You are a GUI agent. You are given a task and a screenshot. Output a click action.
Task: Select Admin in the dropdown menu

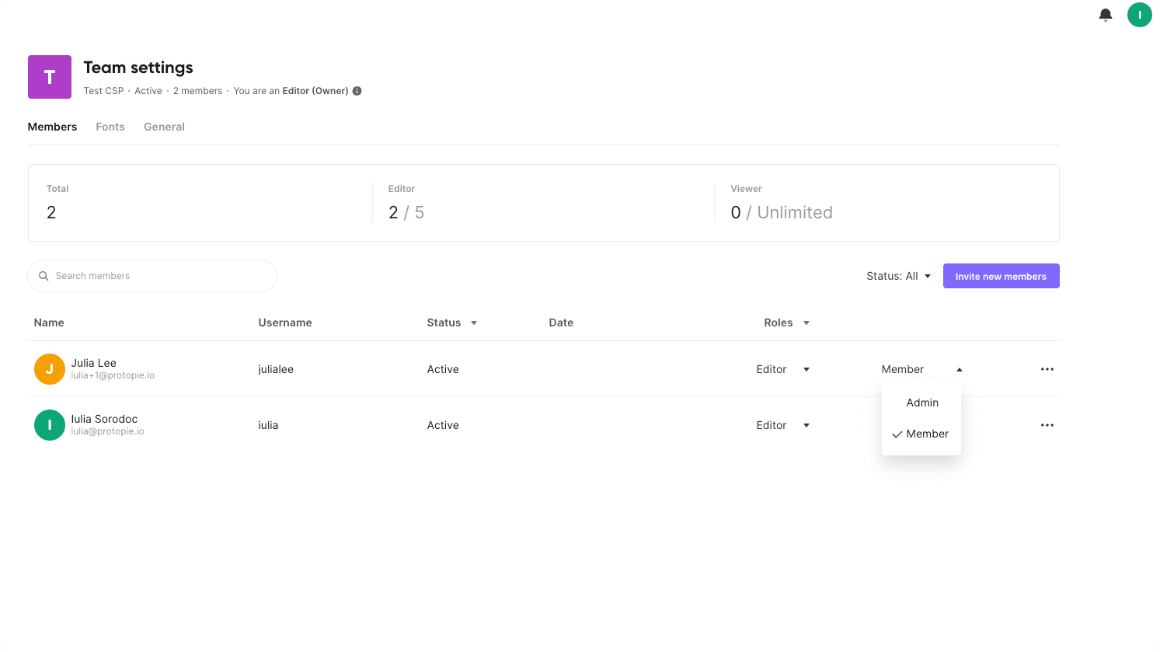coord(921,403)
